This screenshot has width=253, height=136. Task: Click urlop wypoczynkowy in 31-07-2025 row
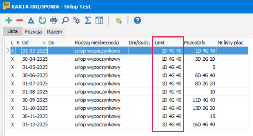point(98,84)
